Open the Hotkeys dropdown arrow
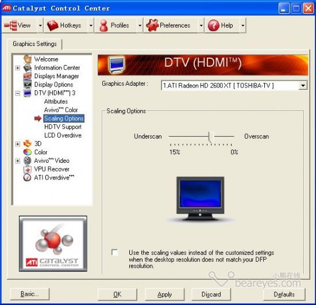Image resolution: width=316 pixels, height=305 pixels. pos(91,25)
